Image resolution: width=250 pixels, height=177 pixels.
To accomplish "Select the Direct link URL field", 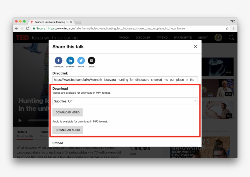I will pyautogui.click(x=125, y=80).
